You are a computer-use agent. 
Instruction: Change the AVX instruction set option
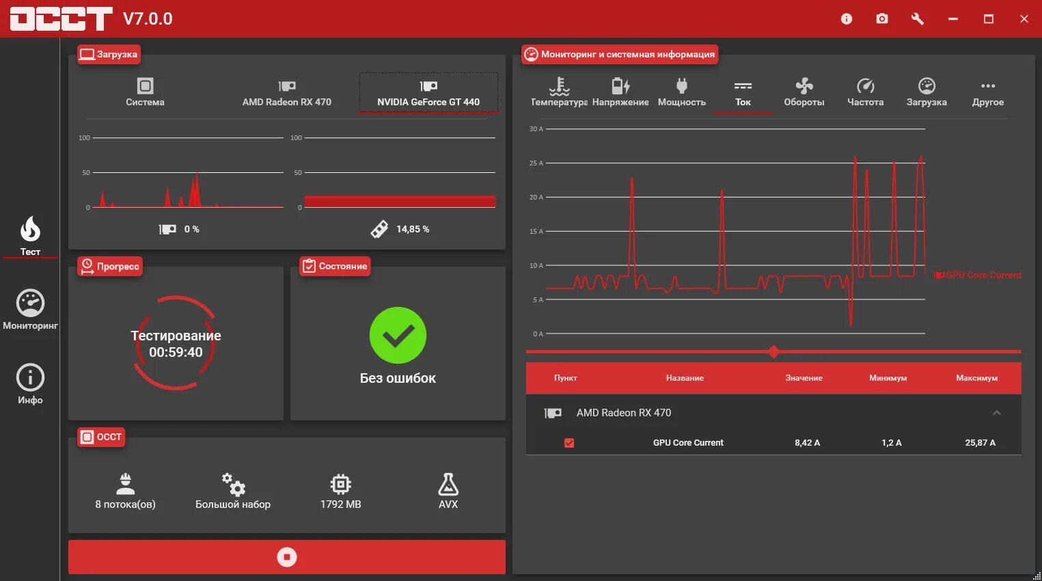448,491
